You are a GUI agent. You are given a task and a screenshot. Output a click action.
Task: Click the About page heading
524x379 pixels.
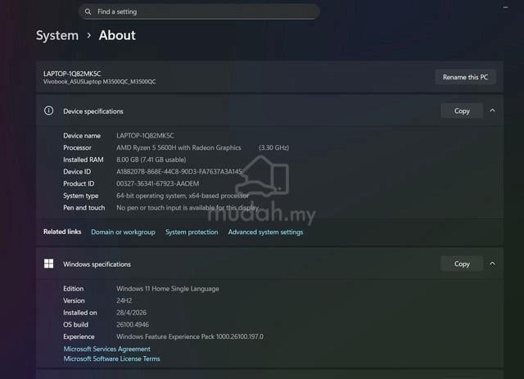tap(117, 35)
